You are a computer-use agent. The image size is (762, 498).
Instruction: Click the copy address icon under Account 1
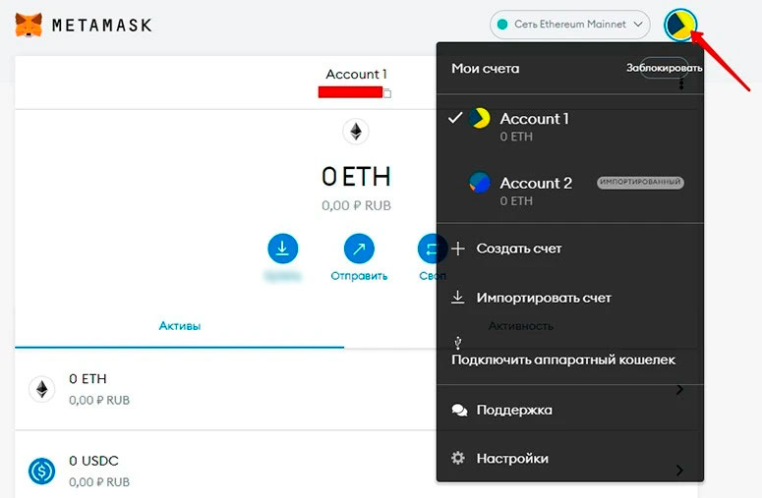point(387,93)
